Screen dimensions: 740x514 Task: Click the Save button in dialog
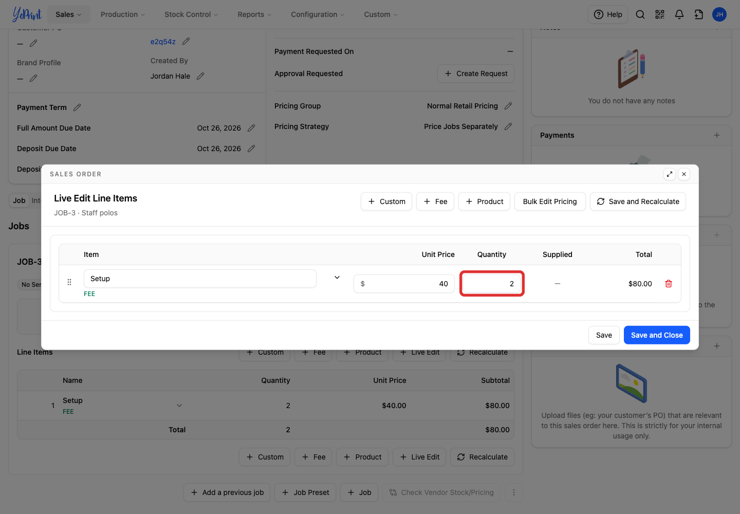[604, 335]
